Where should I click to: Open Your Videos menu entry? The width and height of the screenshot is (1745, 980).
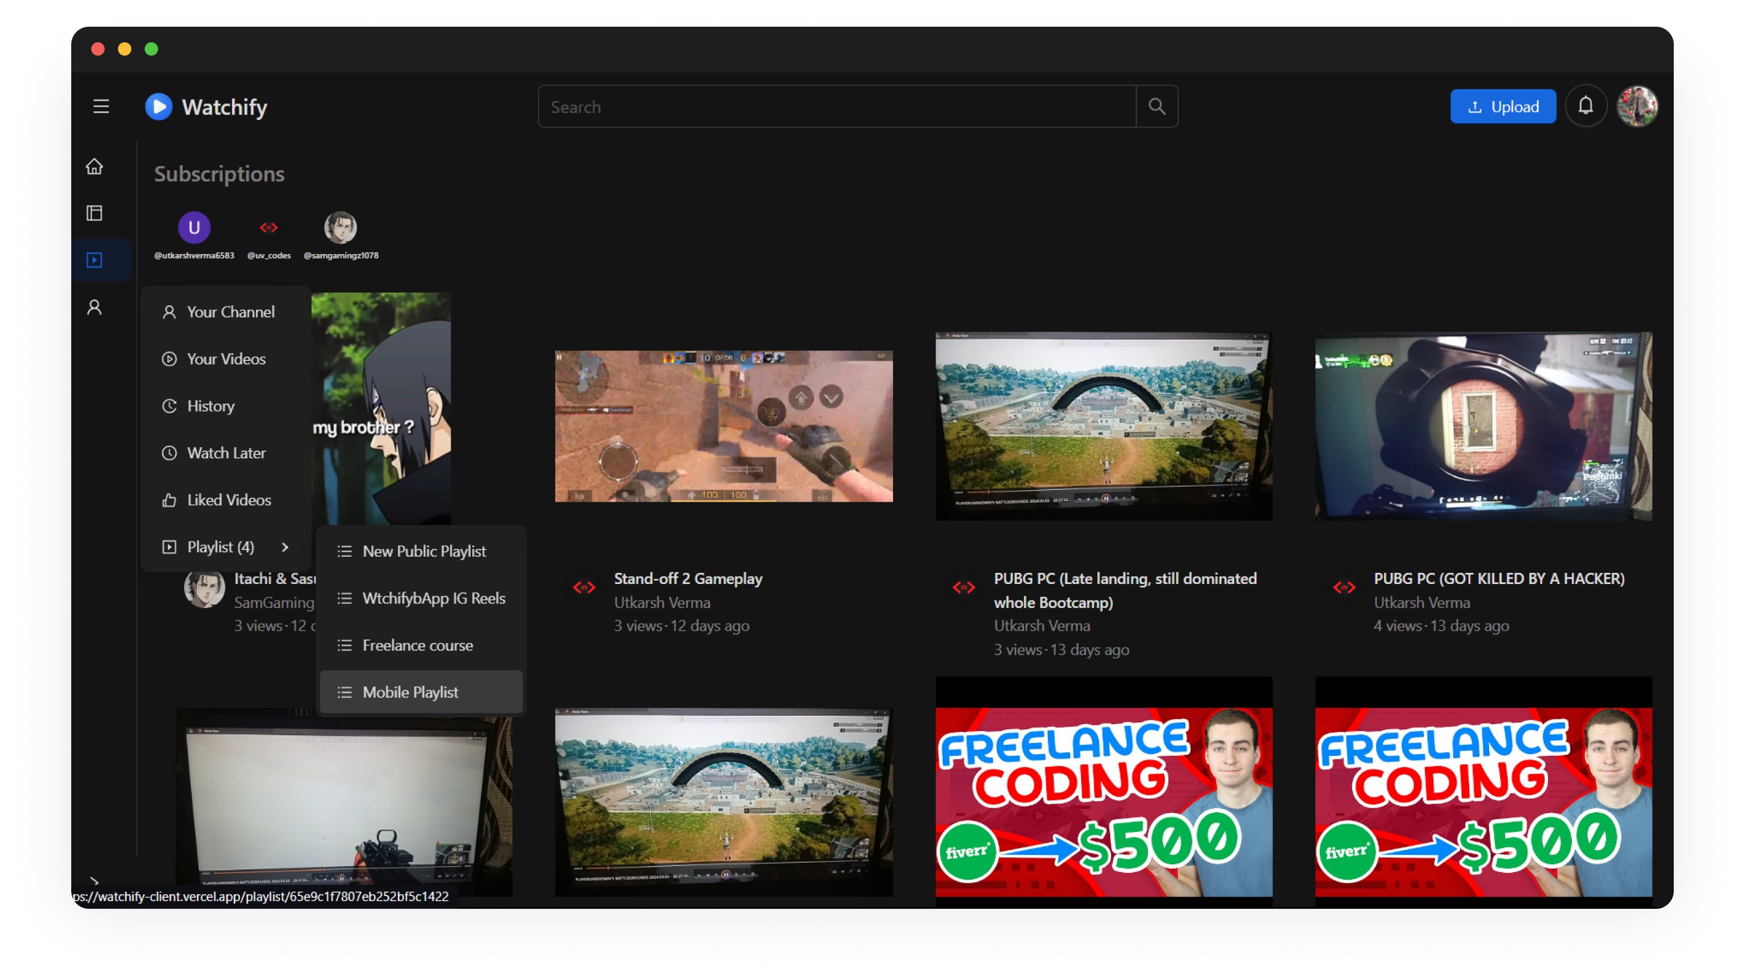click(x=225, y=358)
